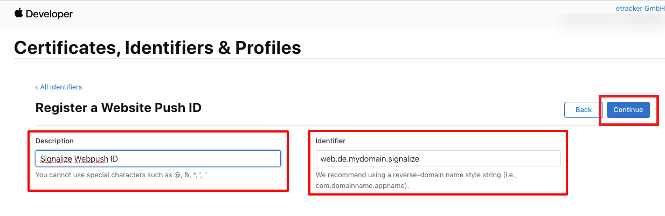Image resolution: width=665 pixels, height=216 pixels.
Task: Click the Description field label
Action: point(54,141)
